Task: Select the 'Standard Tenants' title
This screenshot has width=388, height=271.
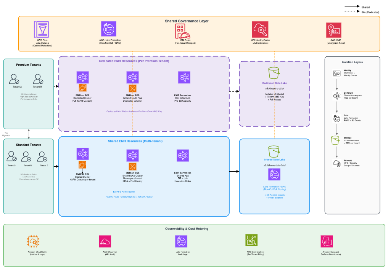Action: click(x=29, y=145)
